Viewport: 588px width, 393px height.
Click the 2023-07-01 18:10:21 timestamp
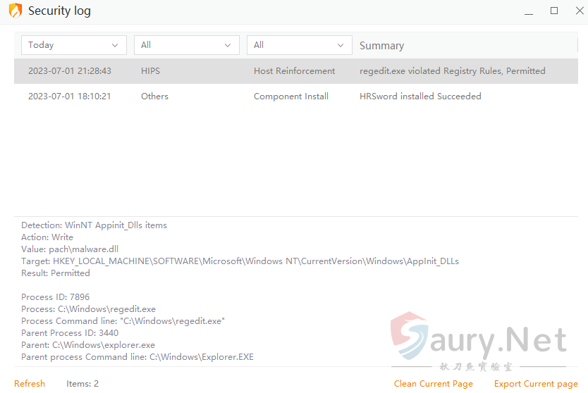click(x=69, y=96)
